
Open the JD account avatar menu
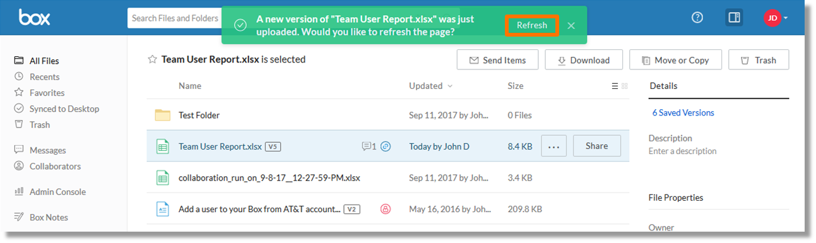775,18
